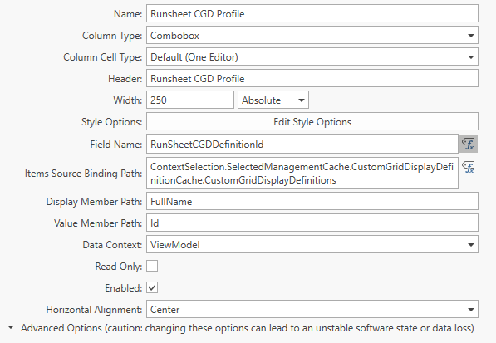Viewport: 496px width, 343px height.
Task: Click into the Name text field
Action: tap(312, 13)
